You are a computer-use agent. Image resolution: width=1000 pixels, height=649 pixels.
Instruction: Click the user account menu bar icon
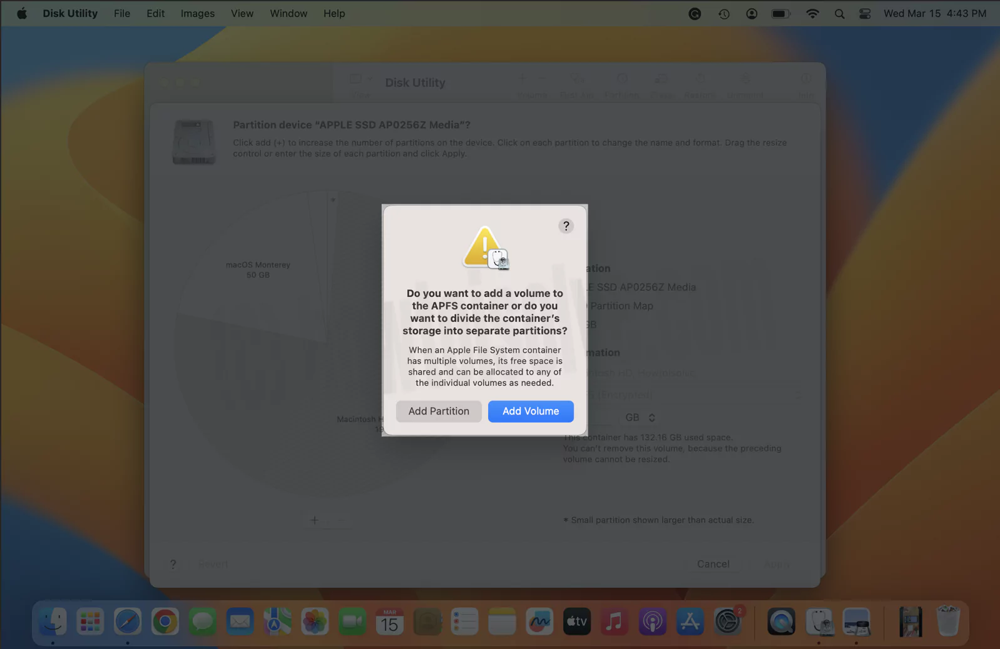coord(752,13)
